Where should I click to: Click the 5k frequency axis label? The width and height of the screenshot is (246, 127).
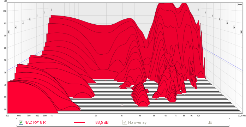154,116
